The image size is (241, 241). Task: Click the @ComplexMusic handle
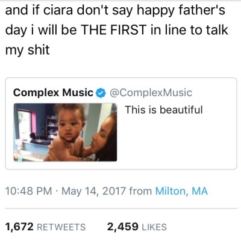click(151, 93)
